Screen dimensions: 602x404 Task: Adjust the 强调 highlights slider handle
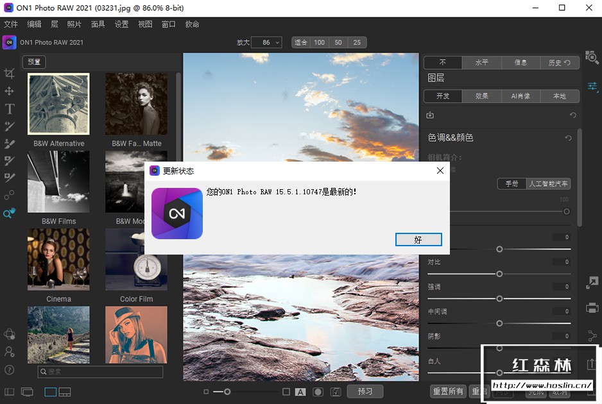(x=499, y=298)
